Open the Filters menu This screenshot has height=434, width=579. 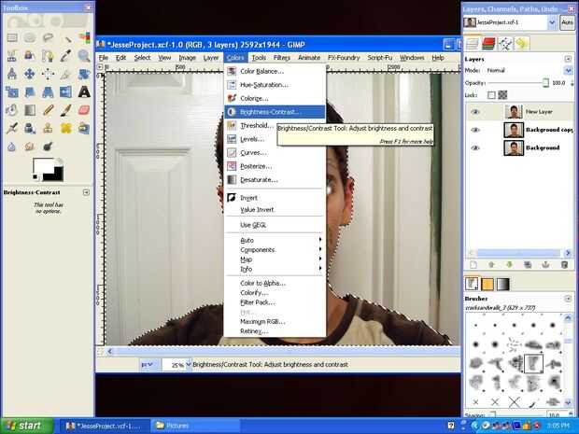(x=282, y=58)
